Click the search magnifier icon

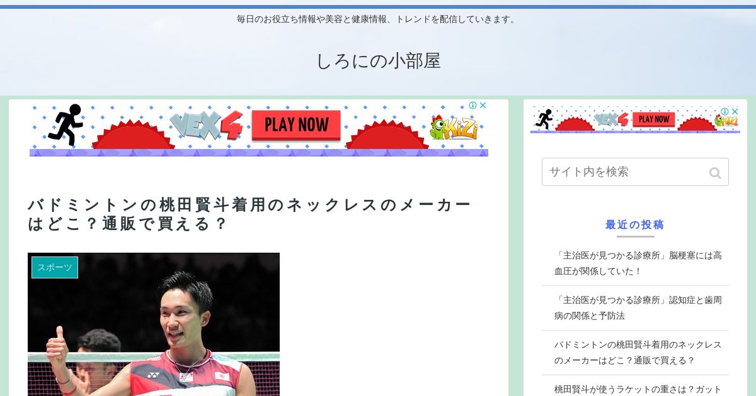pyautogui.click(x=715, y=173)
